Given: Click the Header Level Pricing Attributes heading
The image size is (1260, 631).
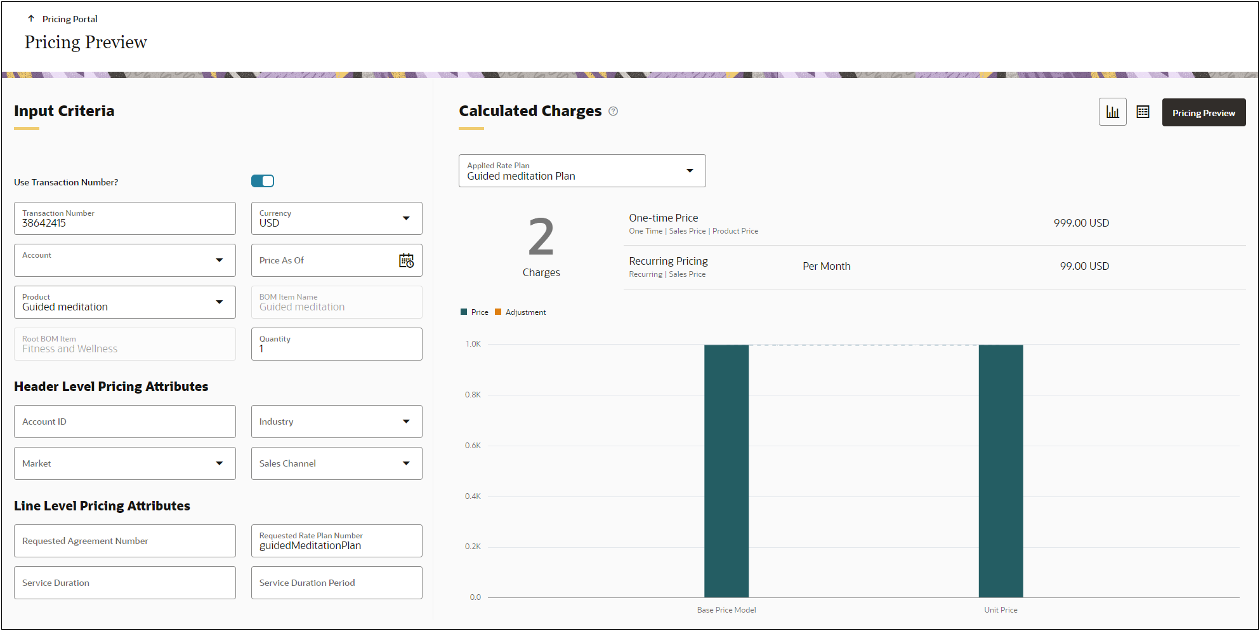Looking at the screenshot, I should click(x=111, y=387).
